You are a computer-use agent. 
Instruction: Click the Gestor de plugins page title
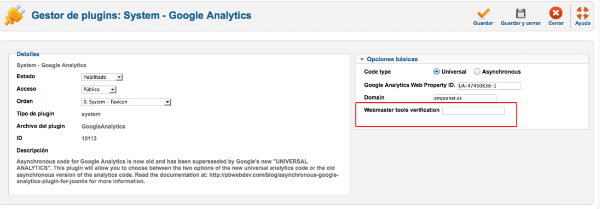click(141, 16)
